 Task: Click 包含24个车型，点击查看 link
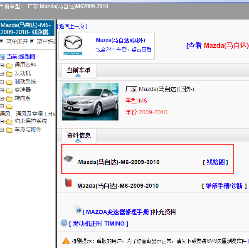pos(124,49)
